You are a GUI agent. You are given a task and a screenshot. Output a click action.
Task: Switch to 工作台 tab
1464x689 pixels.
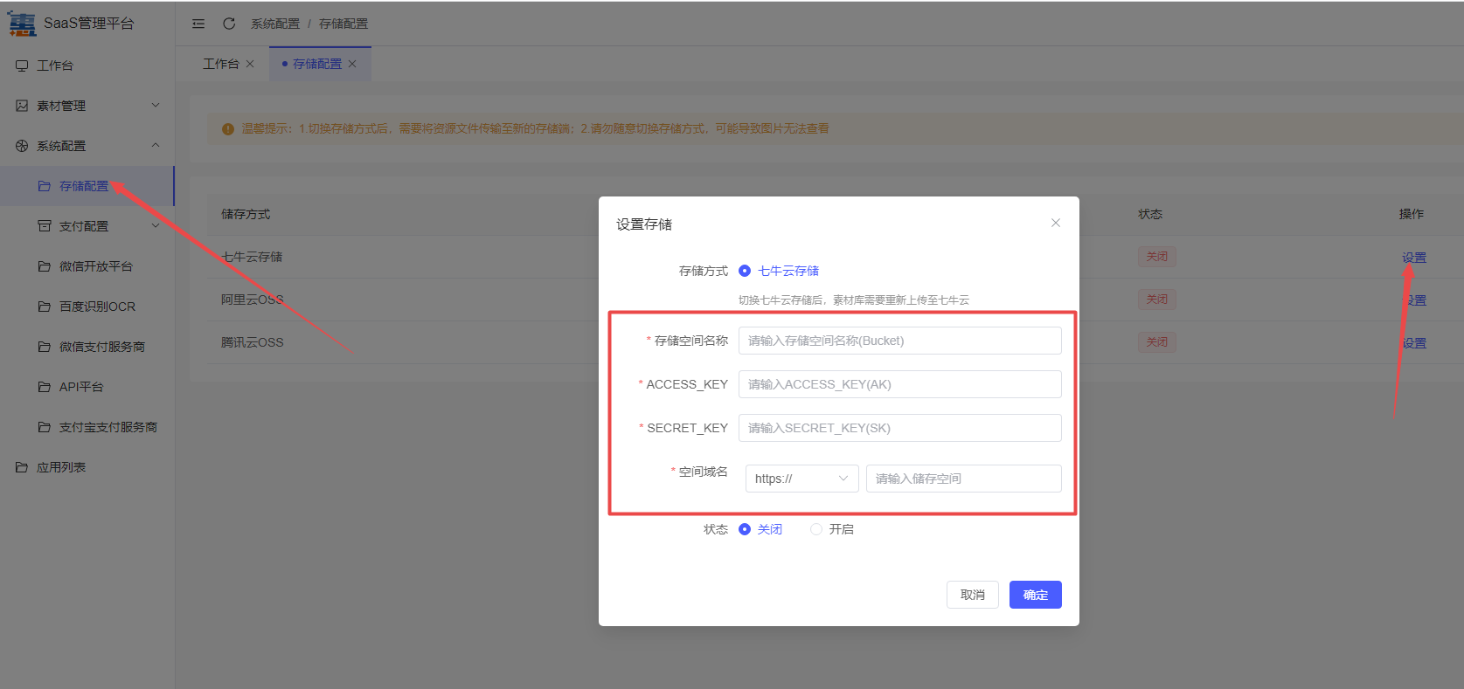[221, 64]
